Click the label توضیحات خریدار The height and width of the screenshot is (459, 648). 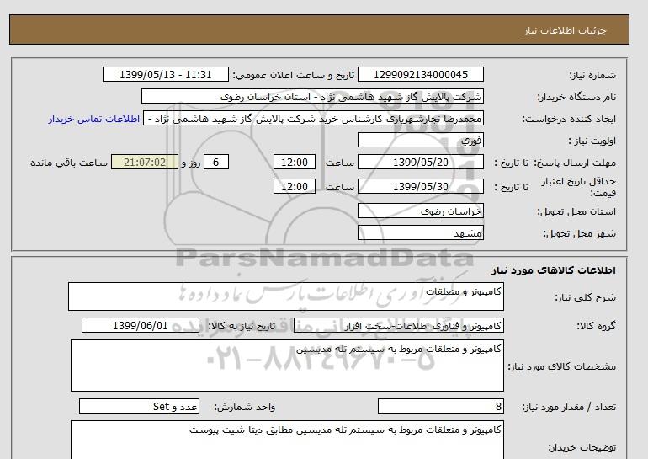click(x=582, y=447)
